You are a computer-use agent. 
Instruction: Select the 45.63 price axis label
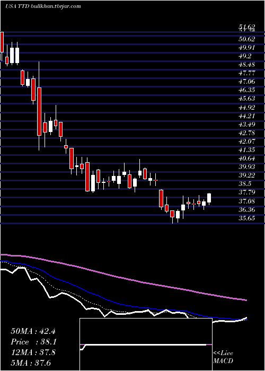tap(247, 99)
